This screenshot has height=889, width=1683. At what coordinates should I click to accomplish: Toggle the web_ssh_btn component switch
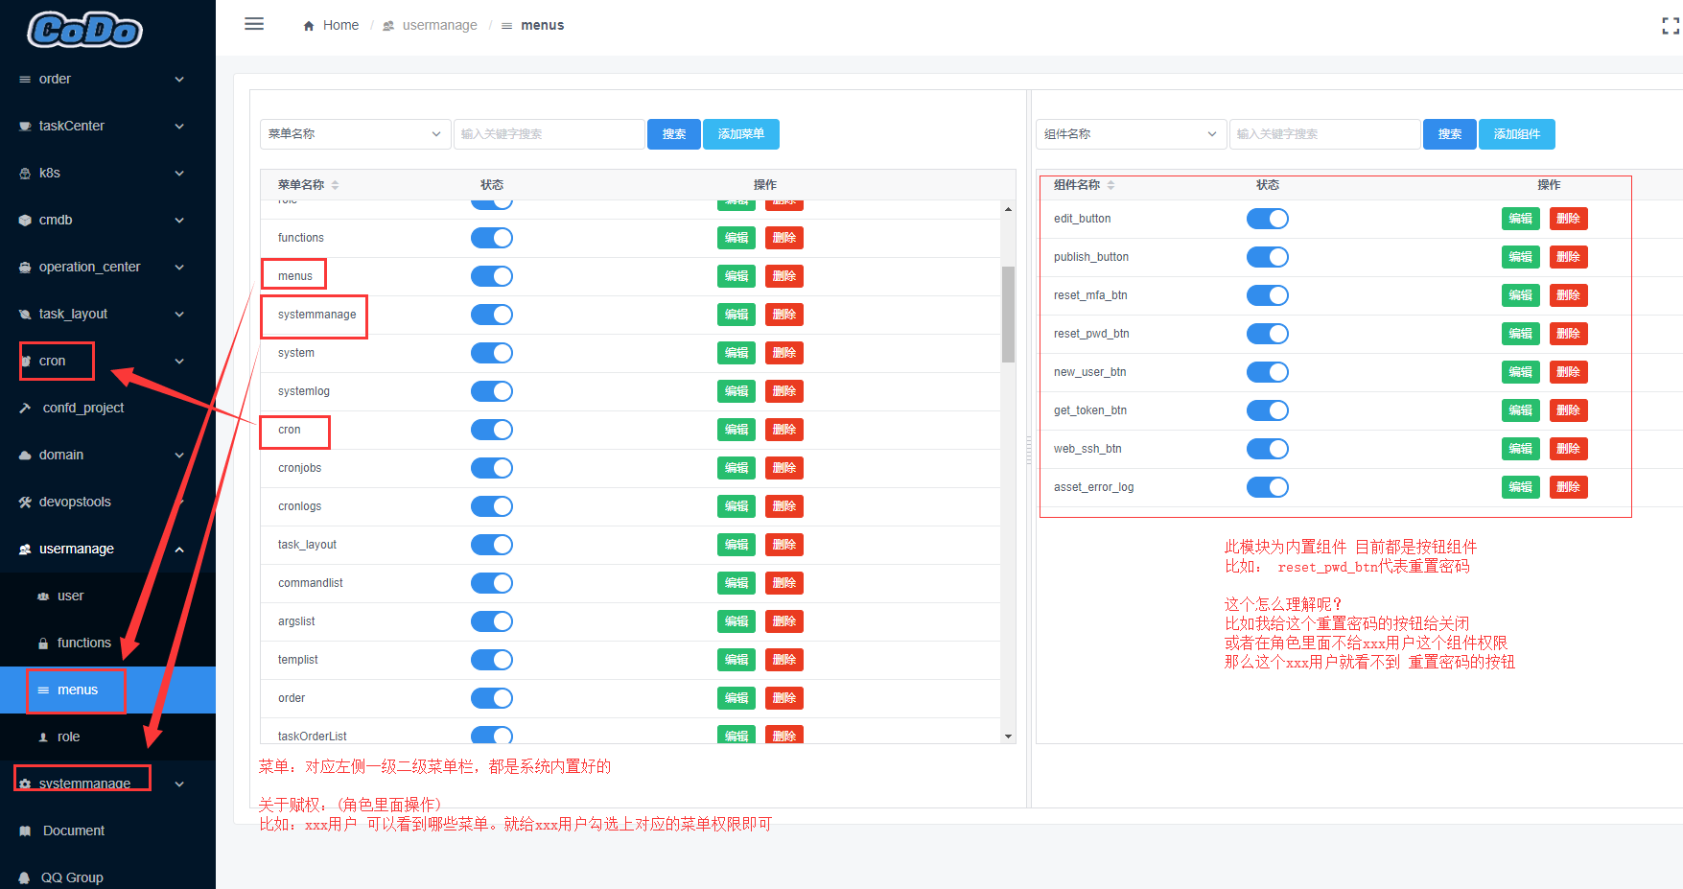1268,449
